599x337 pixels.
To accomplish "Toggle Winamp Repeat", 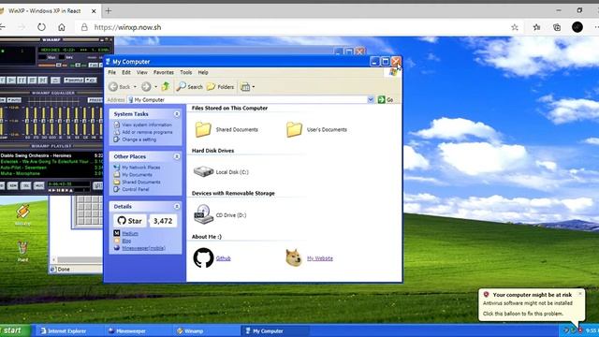I will [91, 81].
